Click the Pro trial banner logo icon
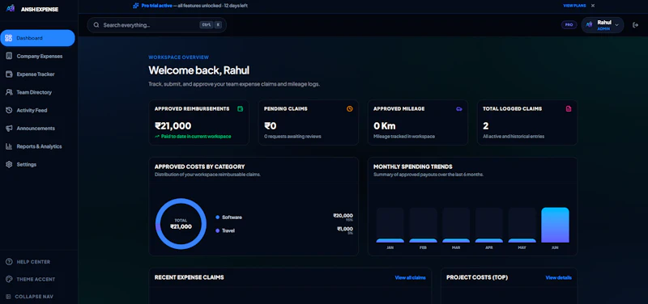 [x=136, y=6]
